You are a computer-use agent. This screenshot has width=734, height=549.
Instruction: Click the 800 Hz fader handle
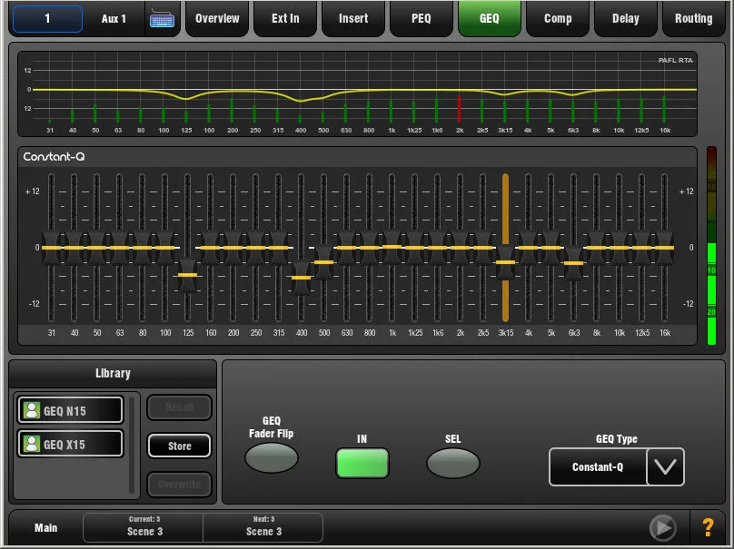[369, 248]
